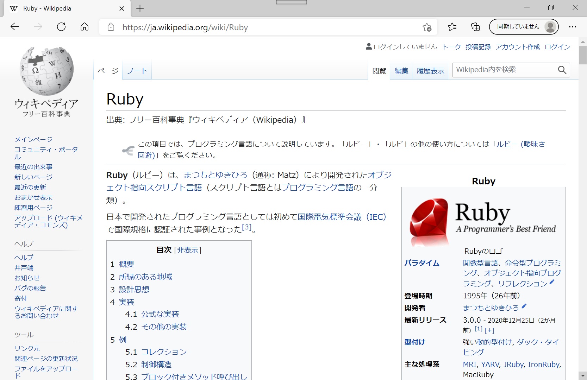Click the Wikipedia search magnifier icon

pos(562,70)
